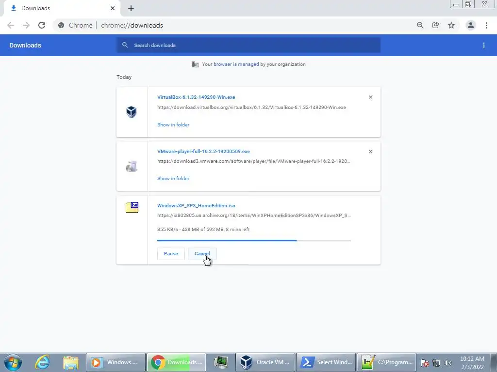497x372 pixels.
Task: Close the Downloads tab
Action: click(113, 8)
